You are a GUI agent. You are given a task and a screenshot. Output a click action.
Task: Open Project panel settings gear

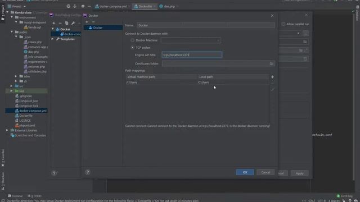(83, 6)
